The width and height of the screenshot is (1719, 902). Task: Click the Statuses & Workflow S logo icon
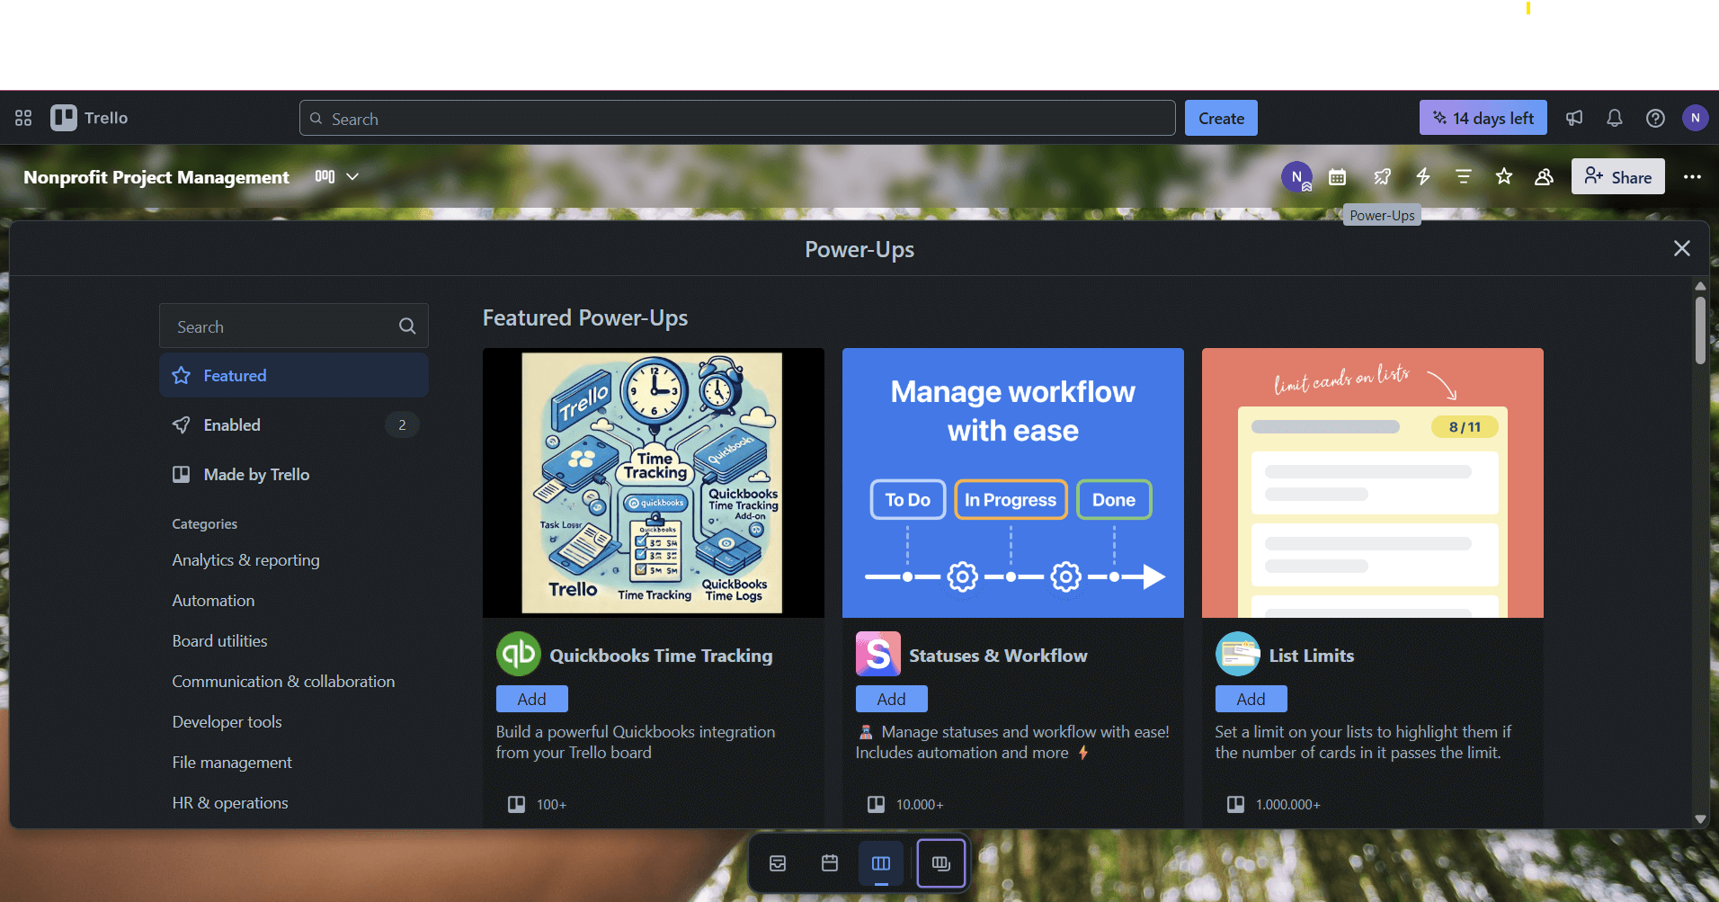(877, 654)
